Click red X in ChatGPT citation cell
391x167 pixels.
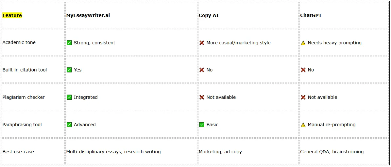point(303,70)
